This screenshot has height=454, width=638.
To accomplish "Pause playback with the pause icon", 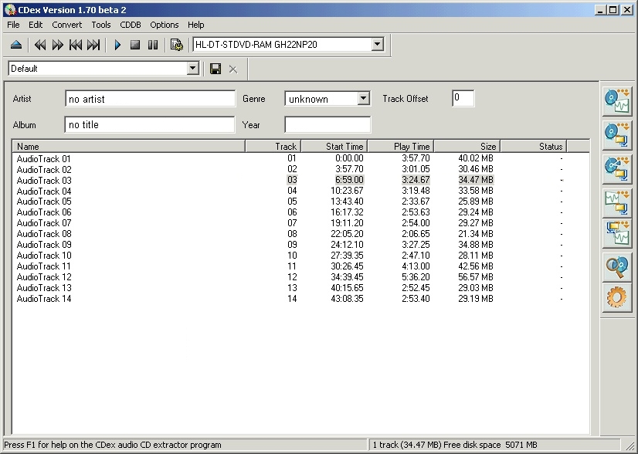I will tap(153, 45).
